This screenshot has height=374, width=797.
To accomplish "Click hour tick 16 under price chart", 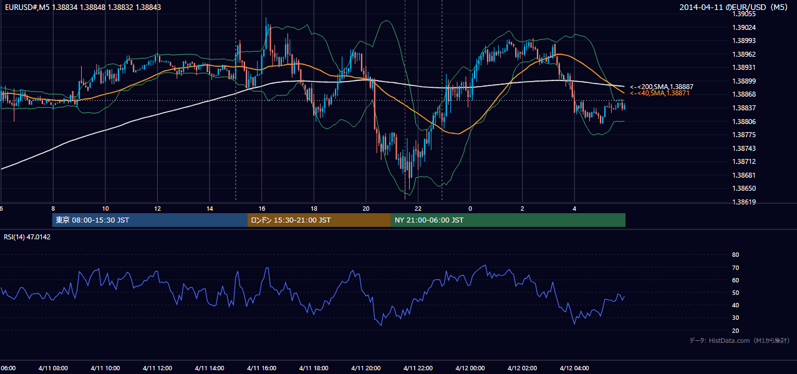I will pos(262,209).
